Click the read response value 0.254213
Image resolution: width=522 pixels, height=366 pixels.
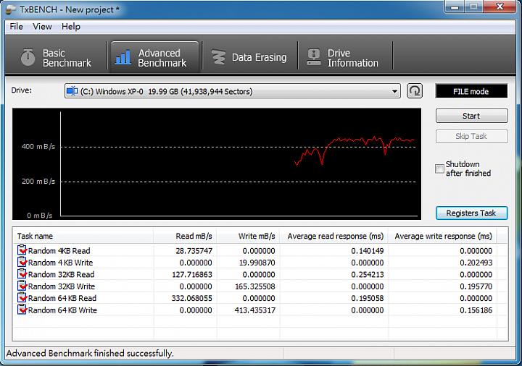[368, 275]
